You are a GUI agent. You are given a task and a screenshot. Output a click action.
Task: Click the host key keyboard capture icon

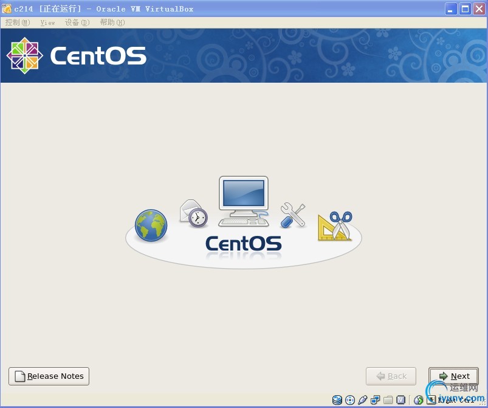point(431,400)
